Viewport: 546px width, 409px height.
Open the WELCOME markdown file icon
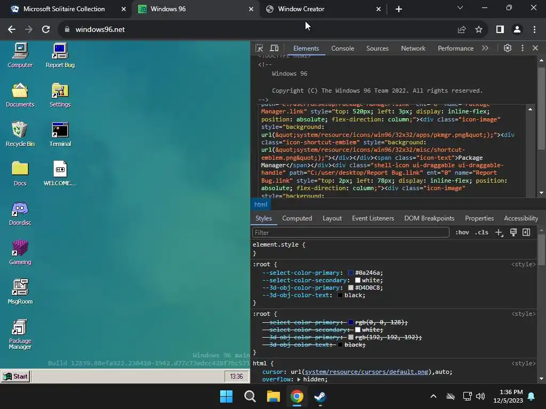click(x=60, y=174)
